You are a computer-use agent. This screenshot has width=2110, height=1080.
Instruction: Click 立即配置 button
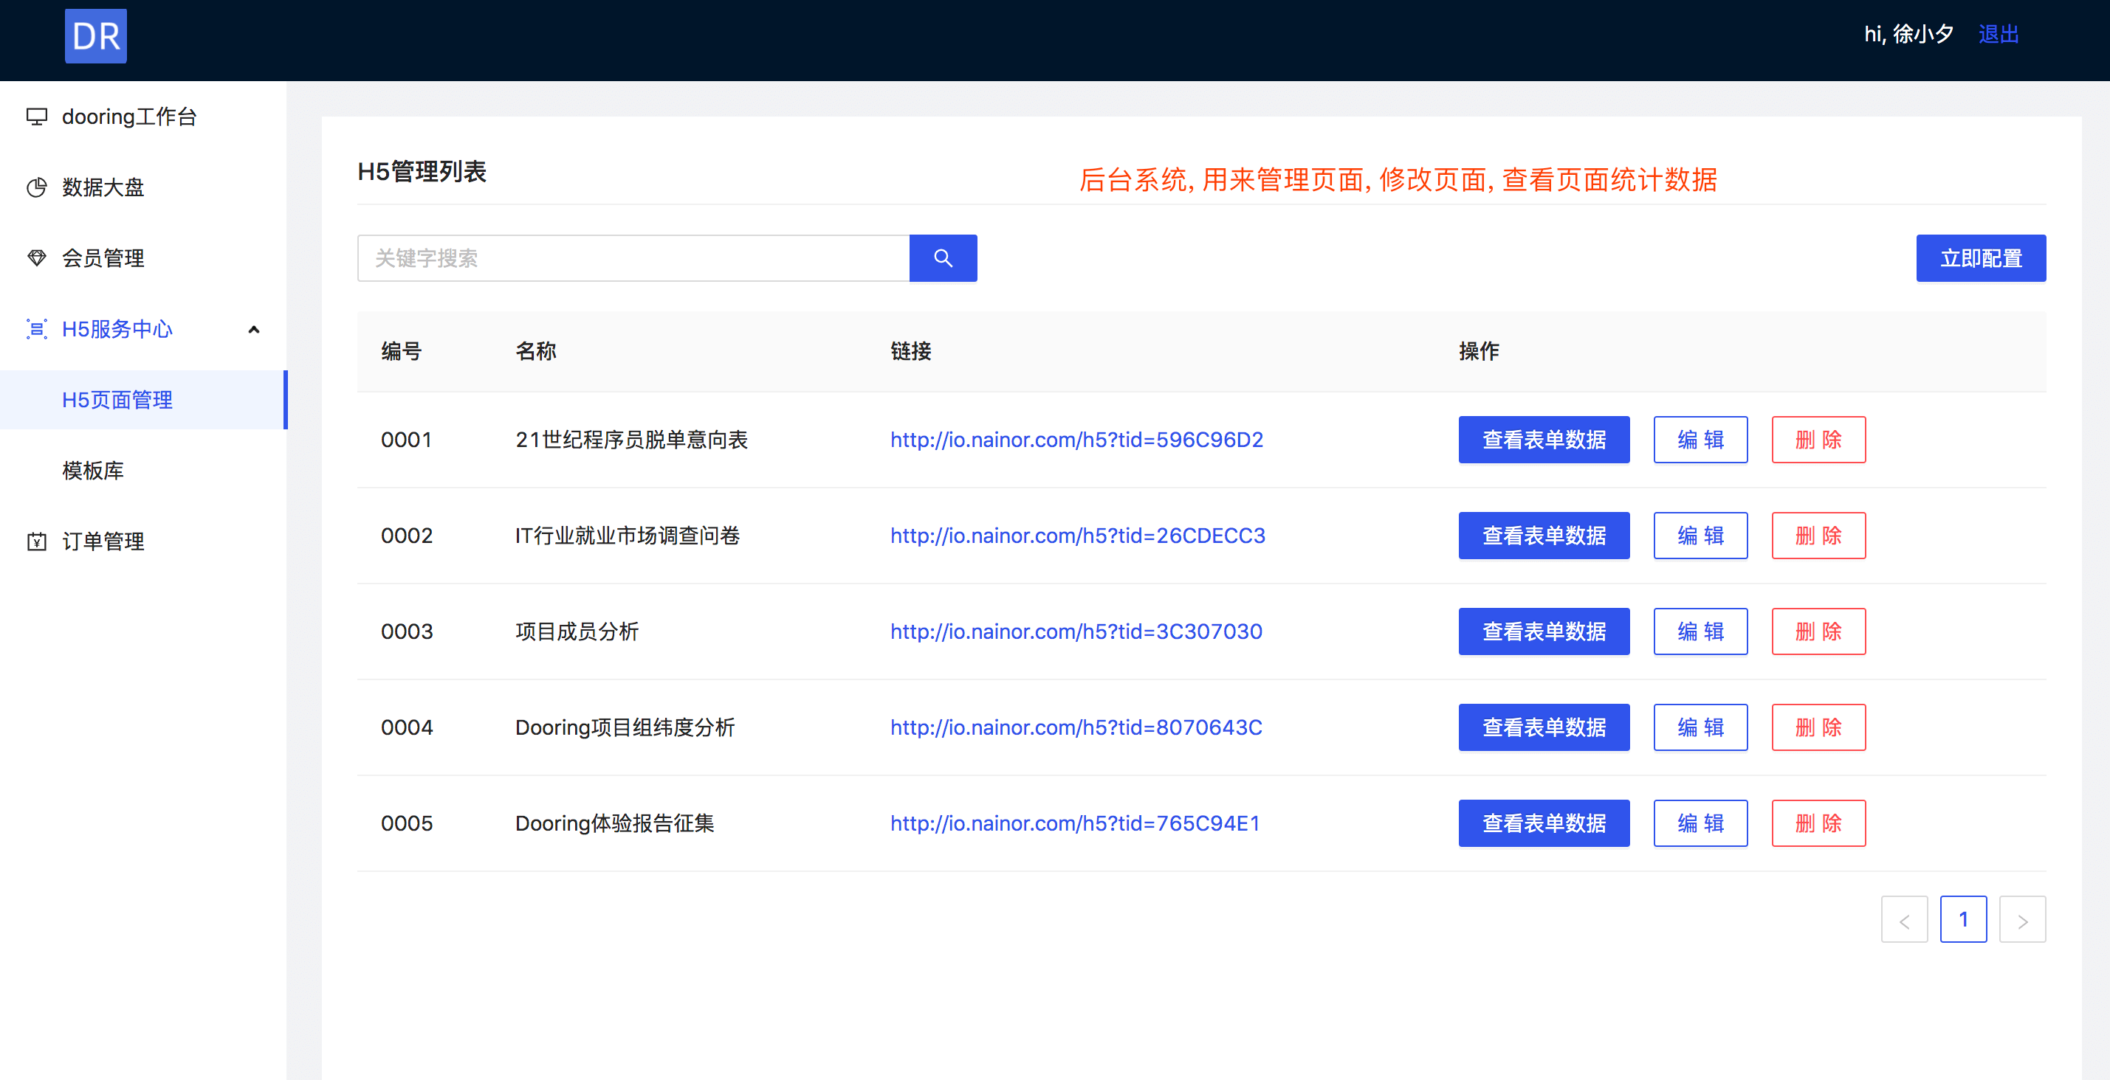point(1980,258)
